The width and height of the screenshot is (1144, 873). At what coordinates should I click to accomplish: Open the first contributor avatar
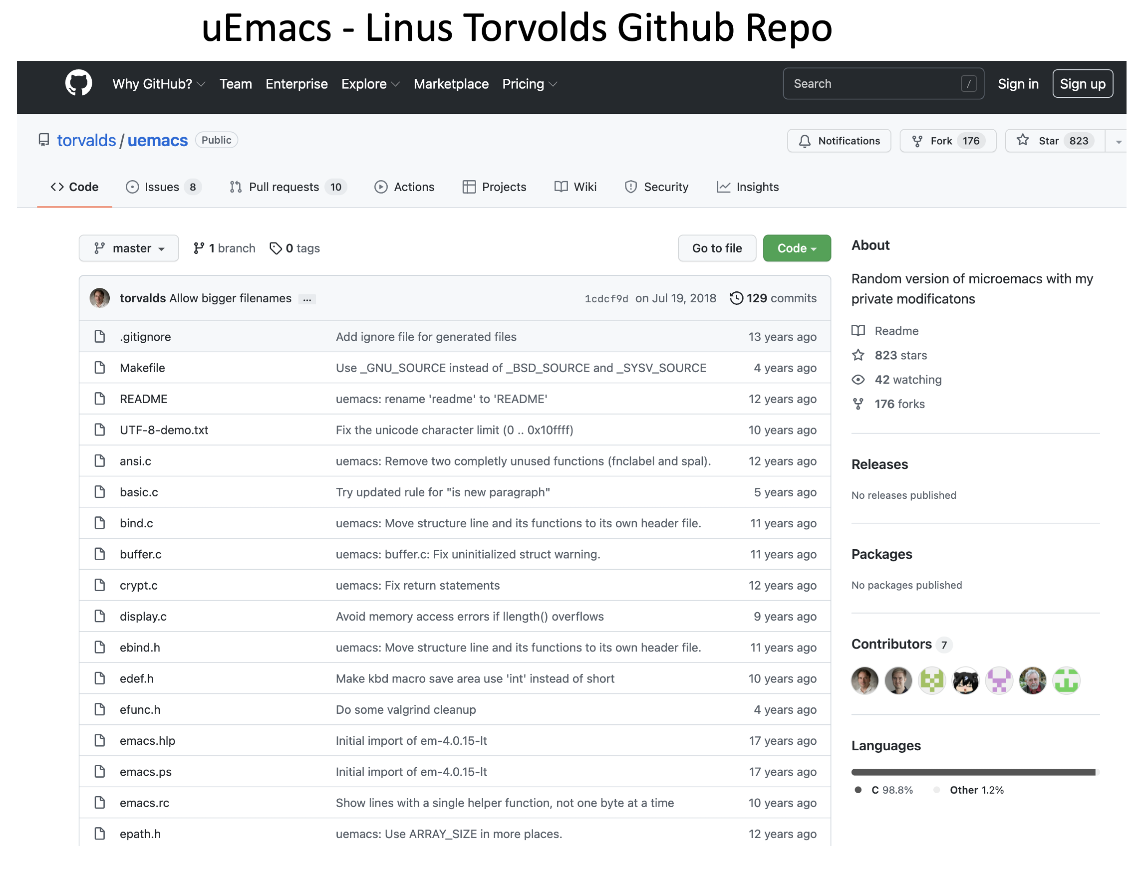pos(864,680)
